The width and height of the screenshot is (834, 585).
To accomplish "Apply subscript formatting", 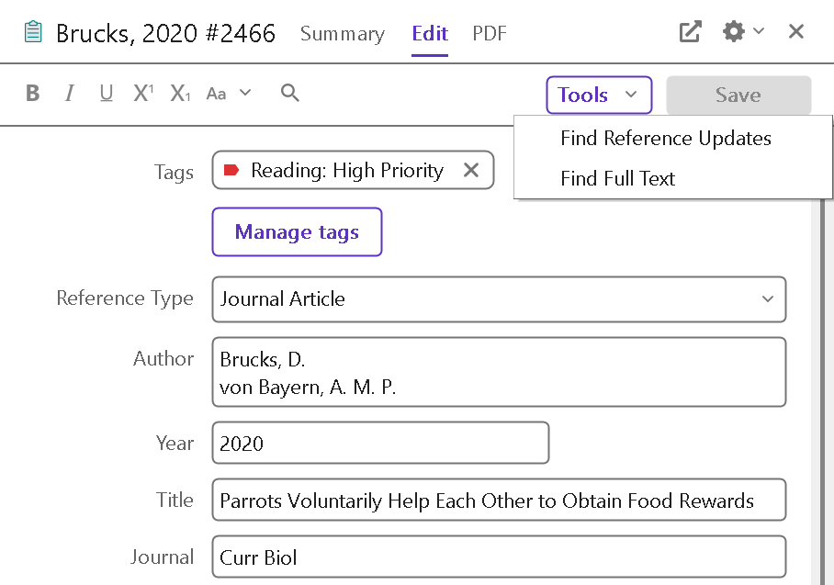I will (x=180, y=94).
